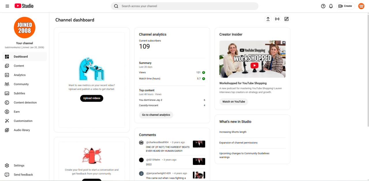Open Increasing Shorts length news item
Screen dimensions: 369x181
[233, 132]
